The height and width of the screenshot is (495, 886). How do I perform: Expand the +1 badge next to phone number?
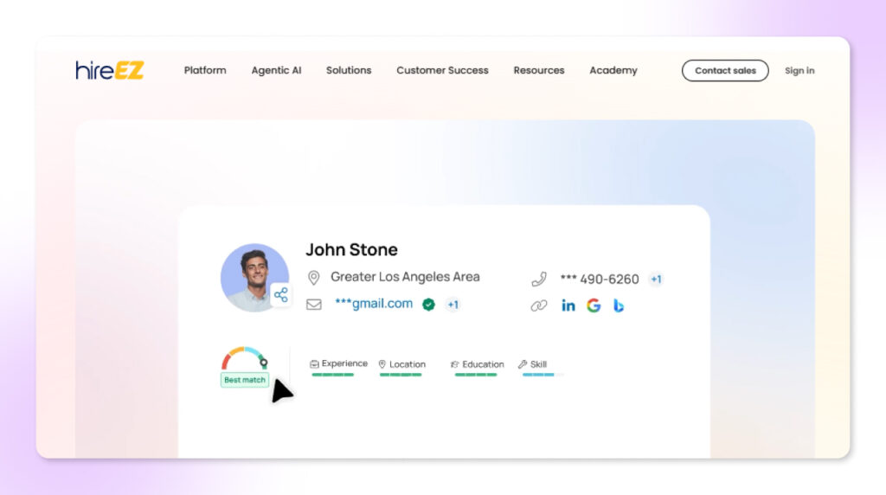(x=656, y=279)
